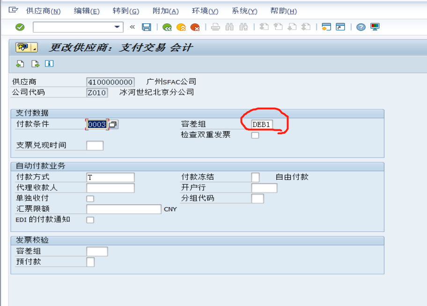Viewport: 427px width, 306px height.
Task: Click the information (i) icon below the title
Action: click(49, 64)
